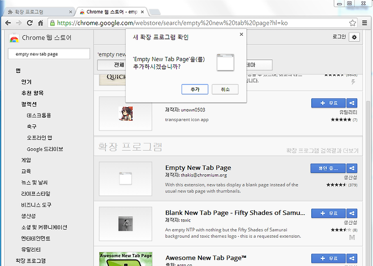Select the 유틸리티 sidebar category

point(31,249)
